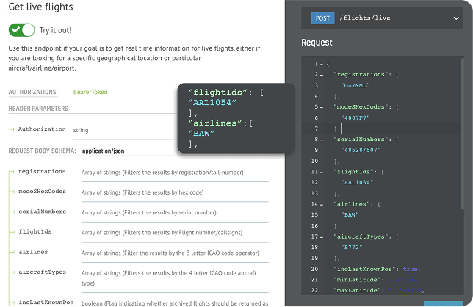Select the registrations schema field
The height and width of the screenshot is (307, 473).
pos(42,172)
